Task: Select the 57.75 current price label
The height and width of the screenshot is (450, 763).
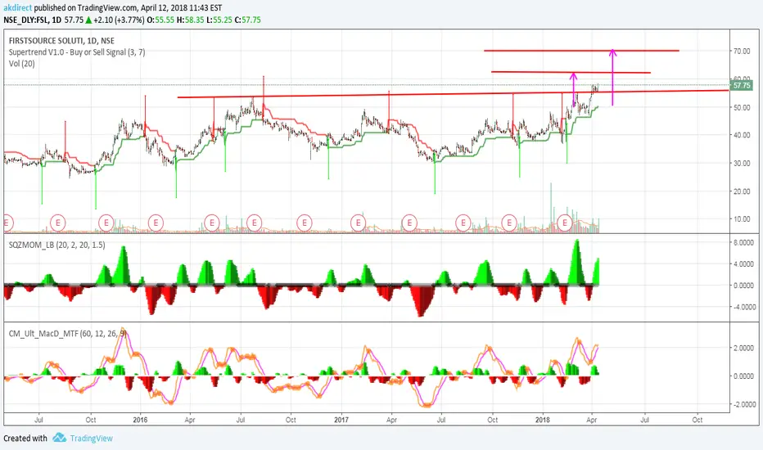Action: click(742, 85)
